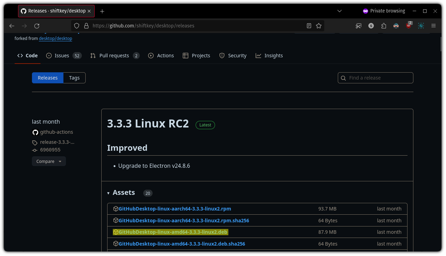This screenshot has width=446, height=256.
Task: Select the Releases toggle
Action: pos(48,77)
